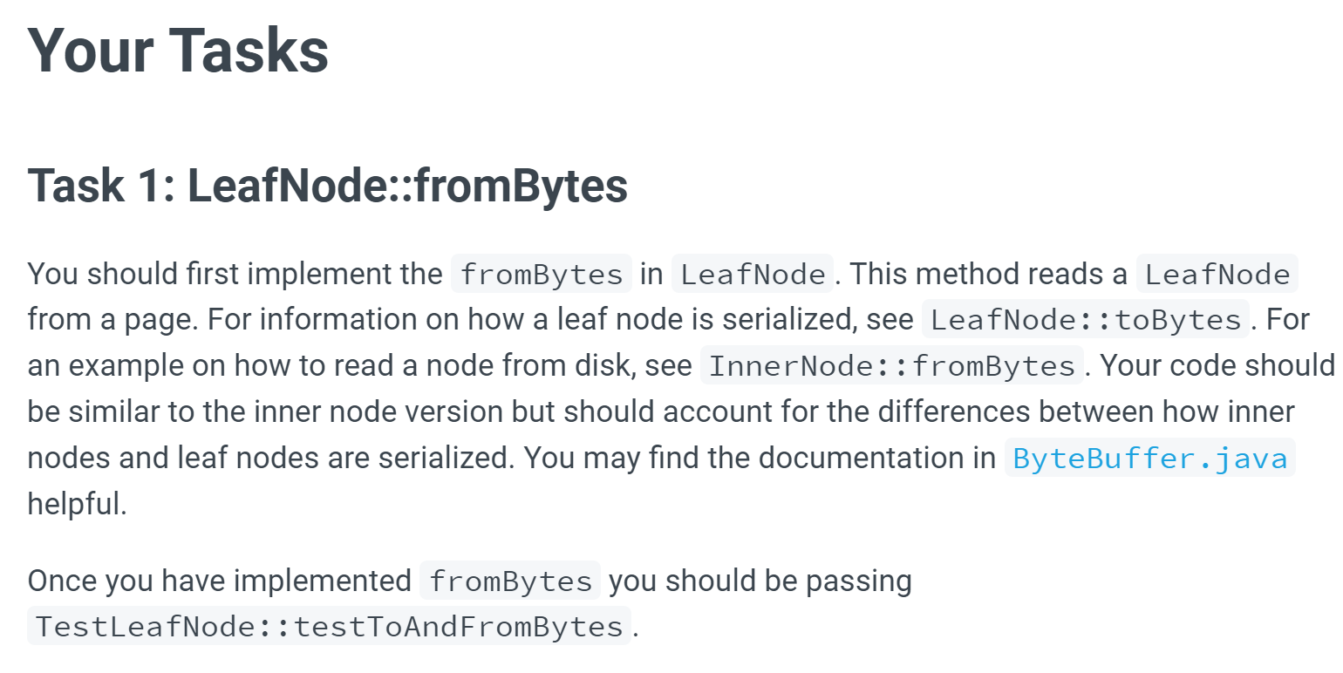Click the InnerNode::fromBytes code snippet
The image size is (1343, 673).
891,367
